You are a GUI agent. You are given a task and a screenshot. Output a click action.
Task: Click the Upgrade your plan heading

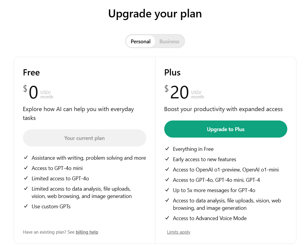(x=155, y=14)
